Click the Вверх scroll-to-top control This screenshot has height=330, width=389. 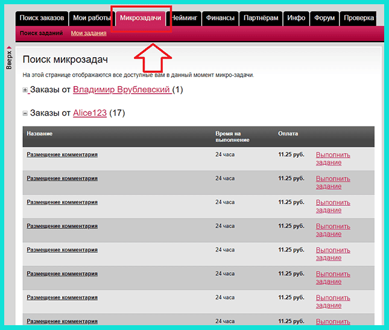pos(9,58)
